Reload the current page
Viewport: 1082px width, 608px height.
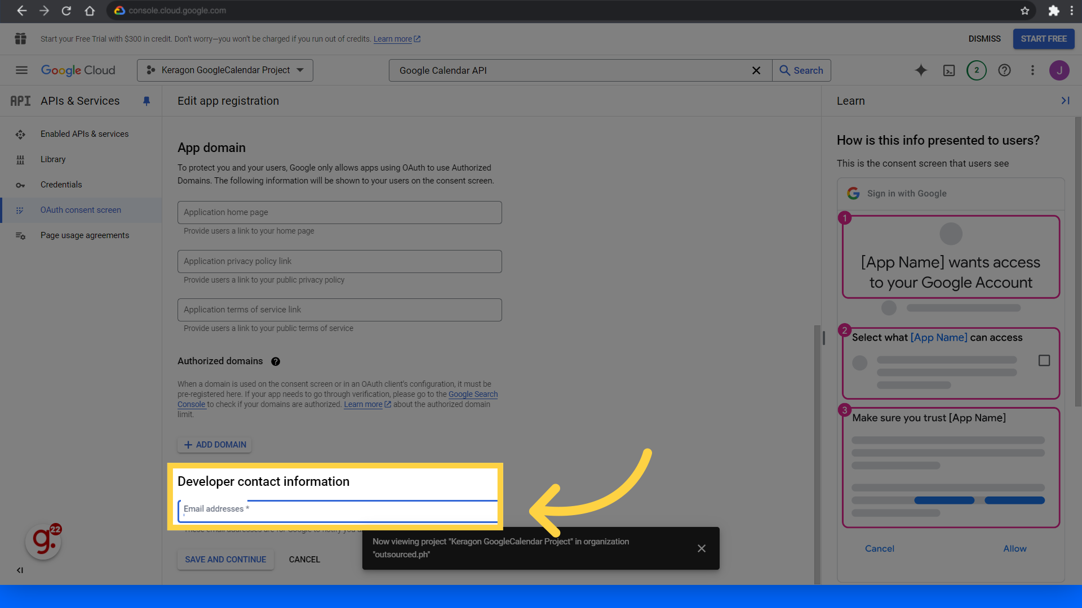(x=66, y=11)
